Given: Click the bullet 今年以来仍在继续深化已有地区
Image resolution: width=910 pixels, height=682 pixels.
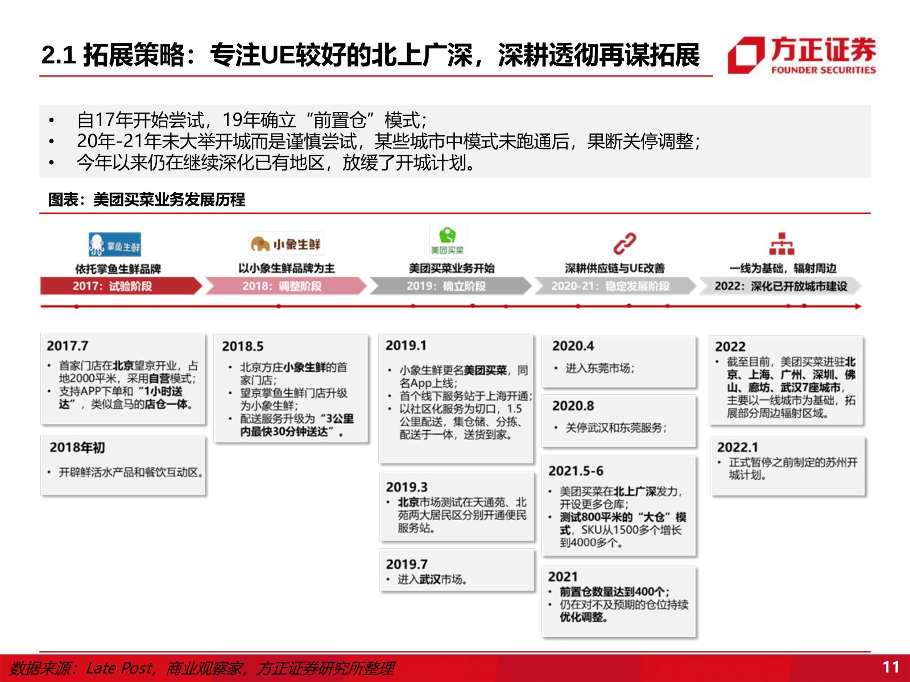Looking at the screenshot, I should pos(275,163).
